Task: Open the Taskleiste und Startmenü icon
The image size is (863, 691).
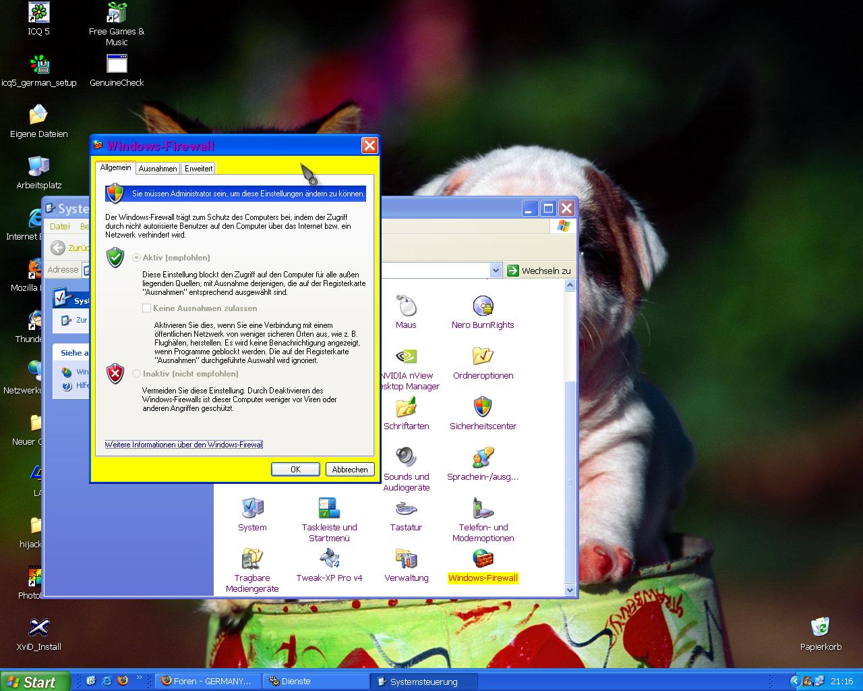Action: (329, 509)
